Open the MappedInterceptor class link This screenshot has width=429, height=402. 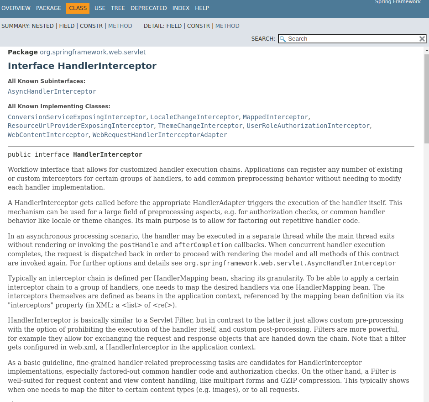coord(275,117)
